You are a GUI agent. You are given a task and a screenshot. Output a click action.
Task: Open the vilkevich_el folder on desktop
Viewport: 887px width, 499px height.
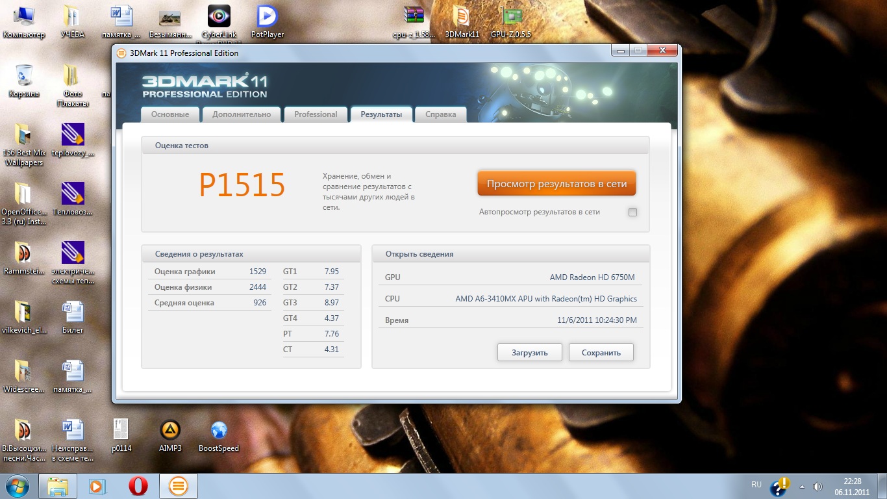(x=24, y=317)
